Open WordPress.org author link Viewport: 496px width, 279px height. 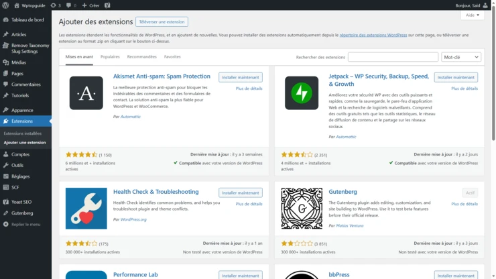tap(133, 219)
